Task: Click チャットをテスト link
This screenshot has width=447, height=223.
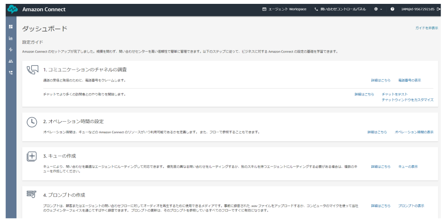Action: click(395, 94)
